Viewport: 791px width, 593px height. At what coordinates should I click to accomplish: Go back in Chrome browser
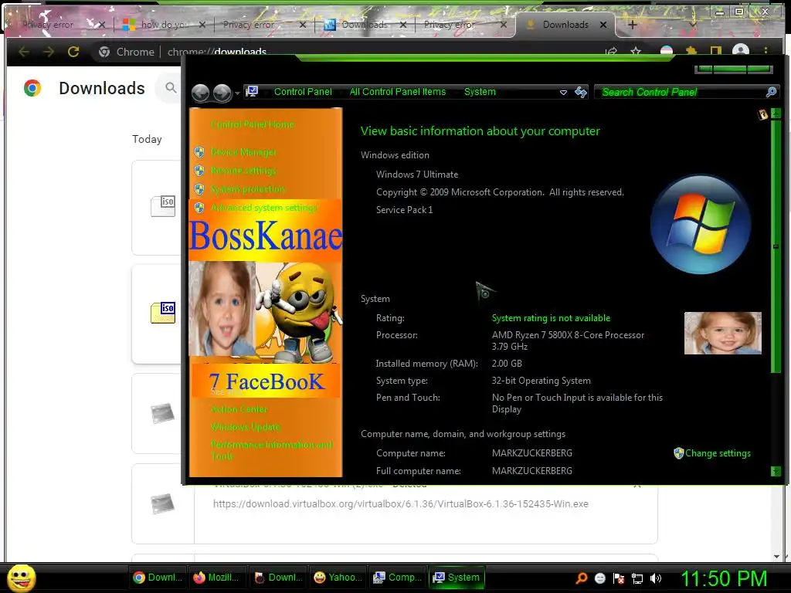coord(24,52)
